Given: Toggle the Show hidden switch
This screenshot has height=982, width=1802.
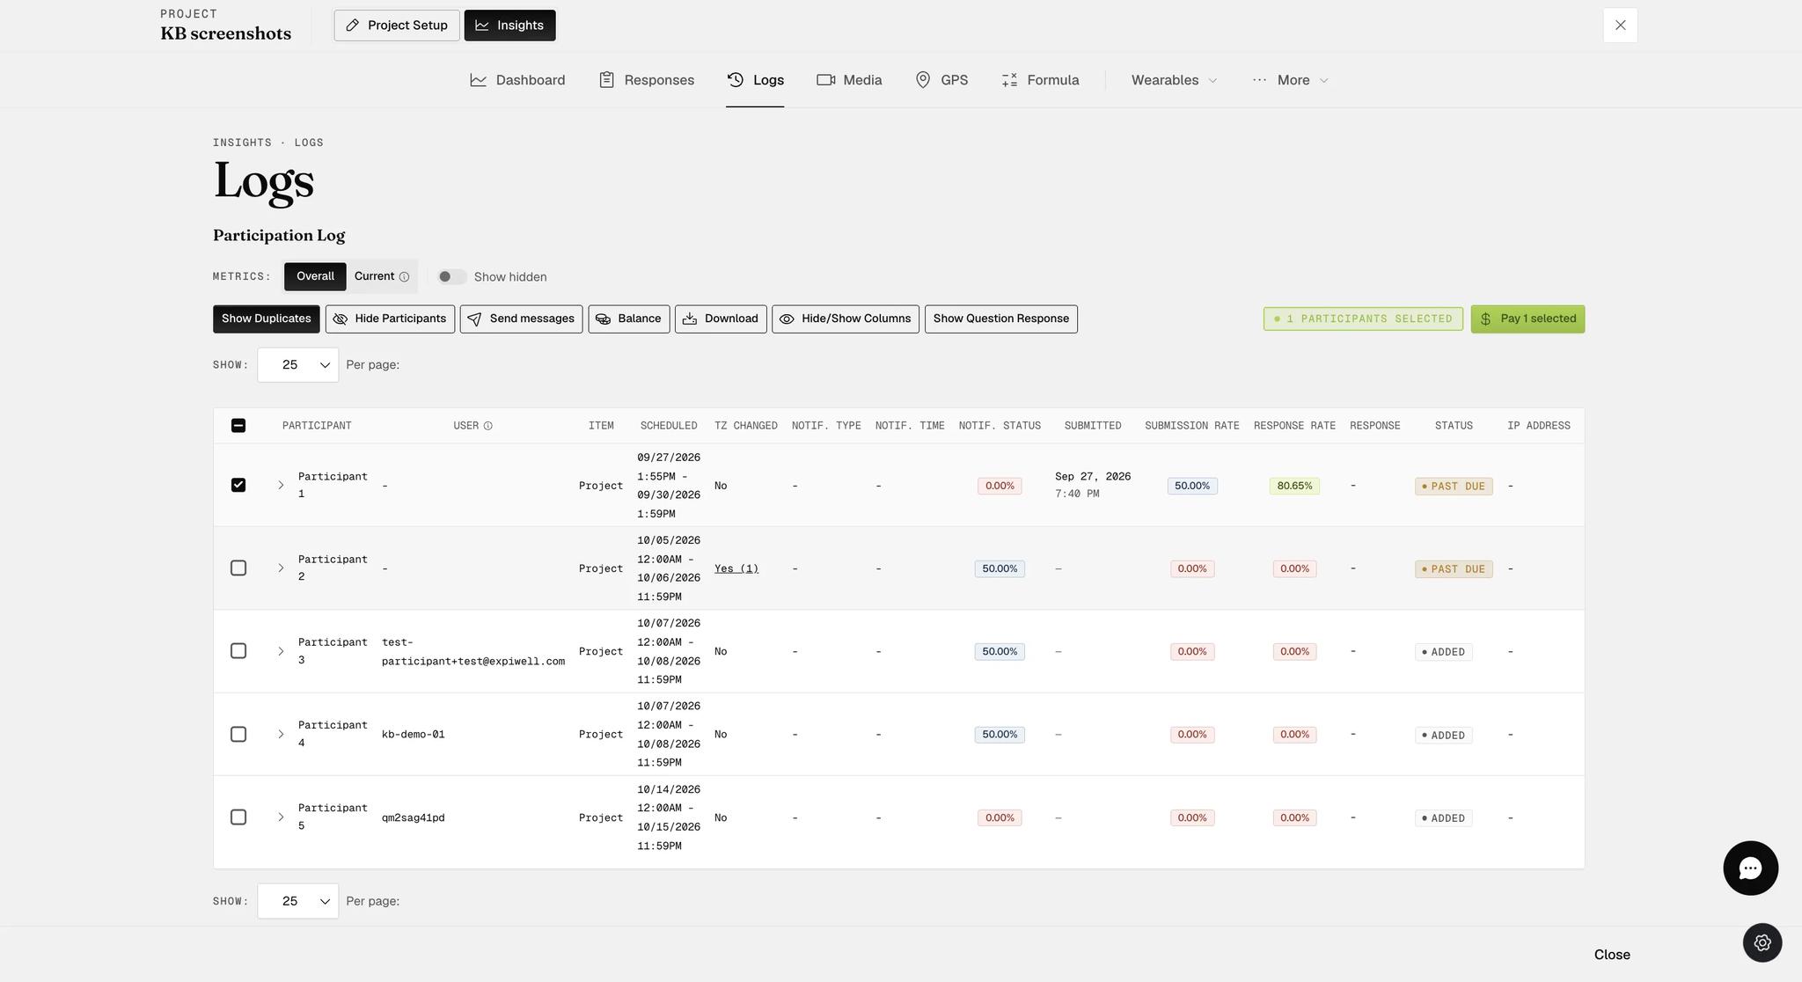Looking at the screenshot, I should coord(451,277).
